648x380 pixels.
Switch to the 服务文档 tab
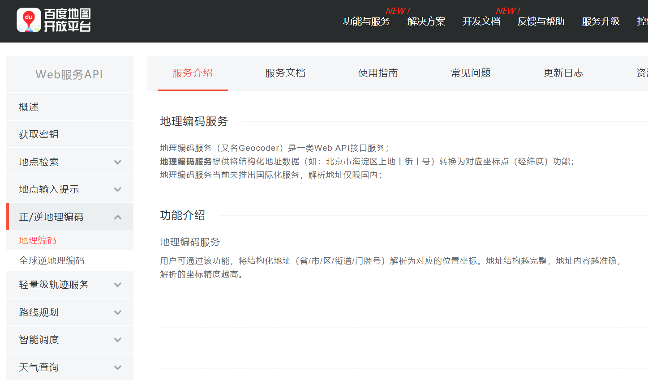click(285, 73)
